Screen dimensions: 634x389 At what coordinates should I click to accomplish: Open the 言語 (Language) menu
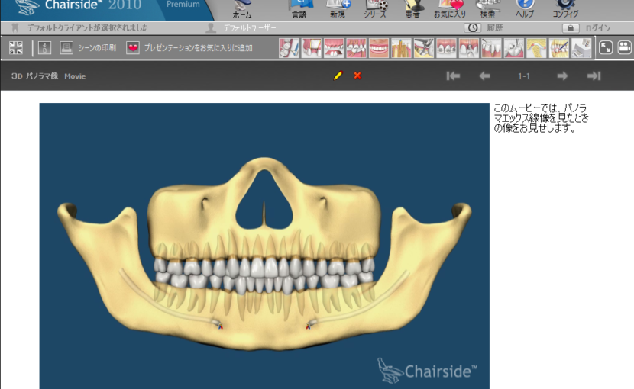(x=299, y=9)
